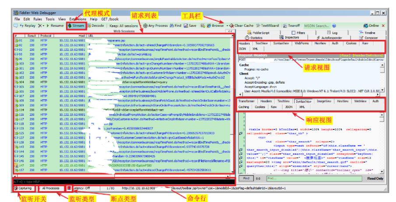Collapse the Web Sessions panel with << button

[x=230, y=31]
